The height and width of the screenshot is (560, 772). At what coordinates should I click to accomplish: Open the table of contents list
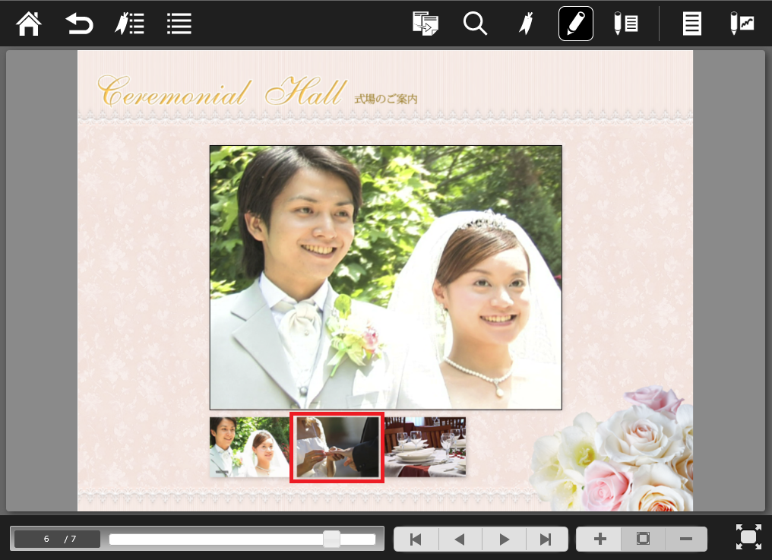tap(179, 24)
